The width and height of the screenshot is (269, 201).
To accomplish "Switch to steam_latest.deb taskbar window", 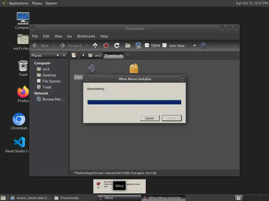I will 30,198.
